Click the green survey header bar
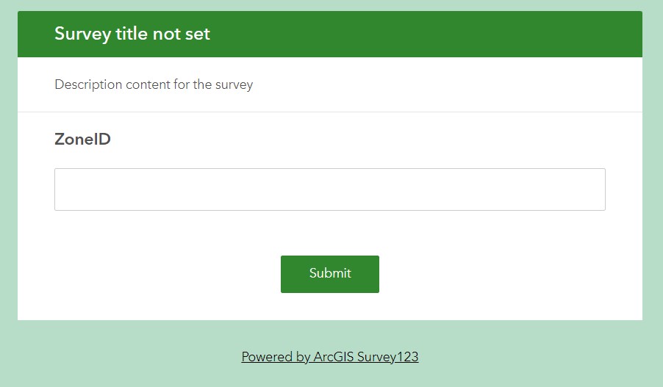 (x=441, y=34)
